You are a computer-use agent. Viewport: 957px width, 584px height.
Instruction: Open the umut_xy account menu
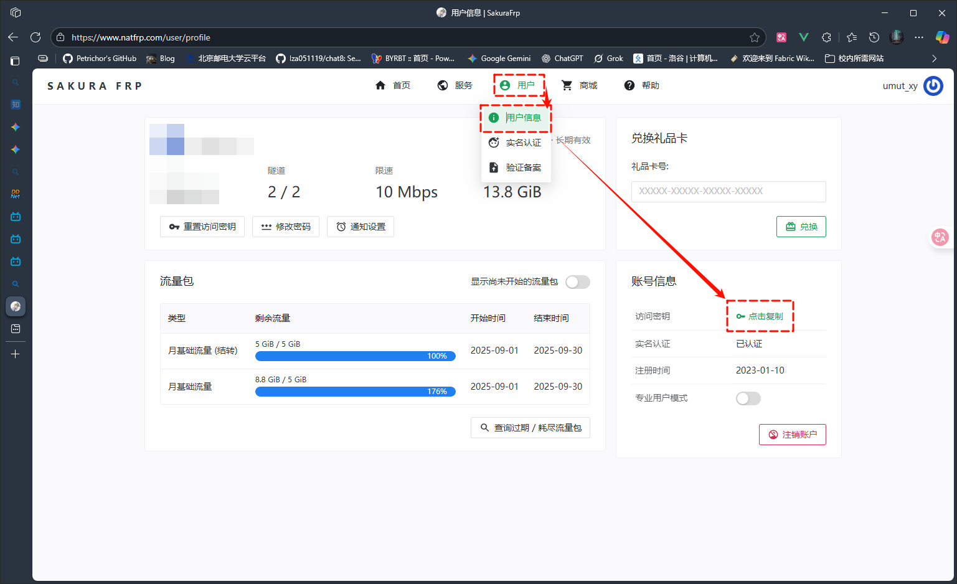[900, 86]
